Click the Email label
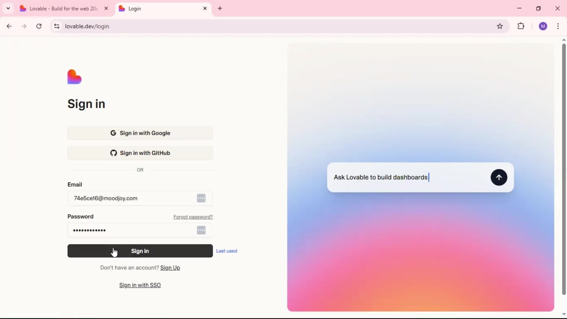 pos(75,185)
